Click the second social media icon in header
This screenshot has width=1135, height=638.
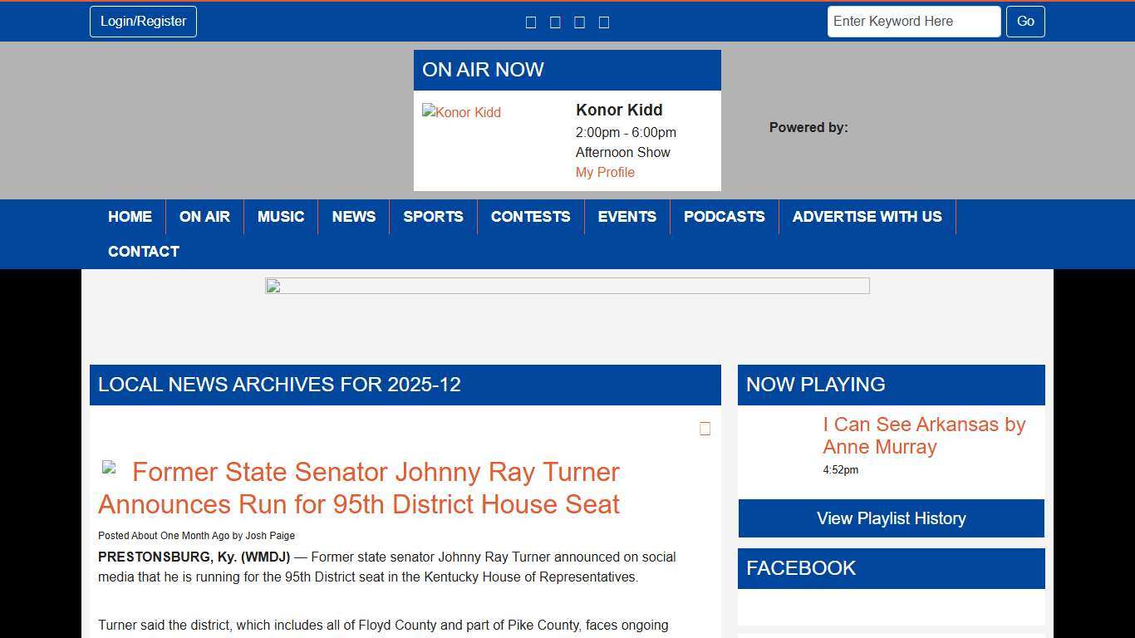[x=555, y=22]
